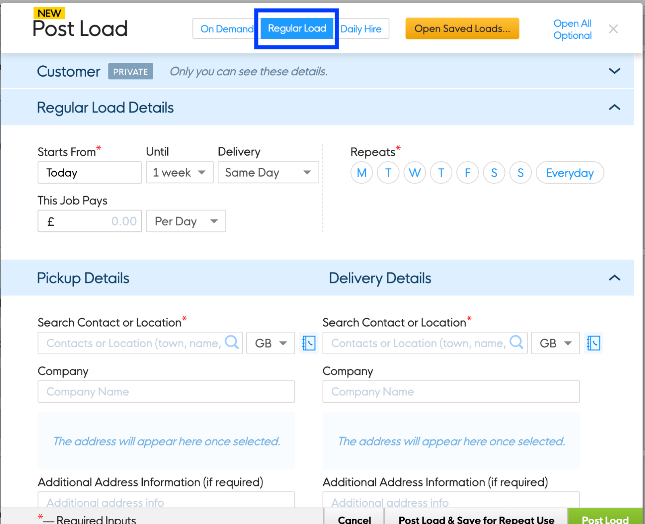Open the Delivery Same Day dropdown
This screenshot has height=524, width=645.
268,173
